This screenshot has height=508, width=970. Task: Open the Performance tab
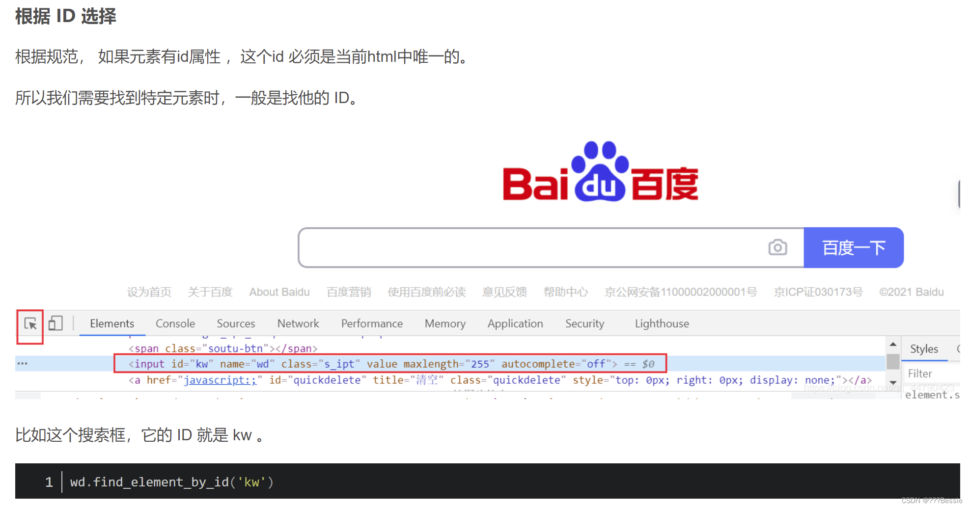[372, 323]
